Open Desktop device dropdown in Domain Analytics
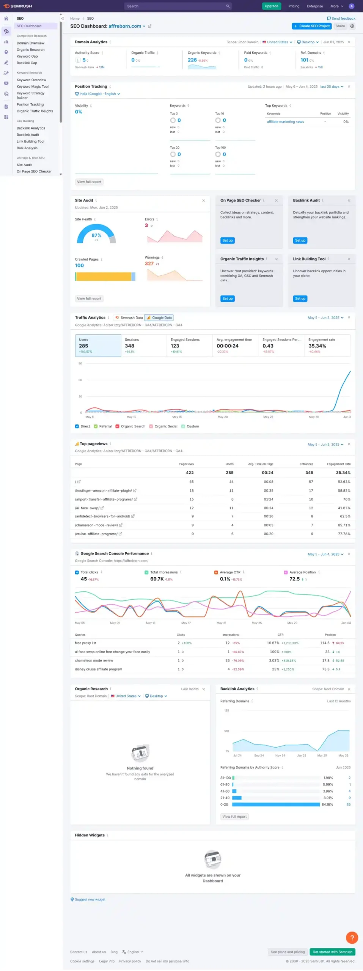This screenshot has width=363, height=971. [308, 42]
